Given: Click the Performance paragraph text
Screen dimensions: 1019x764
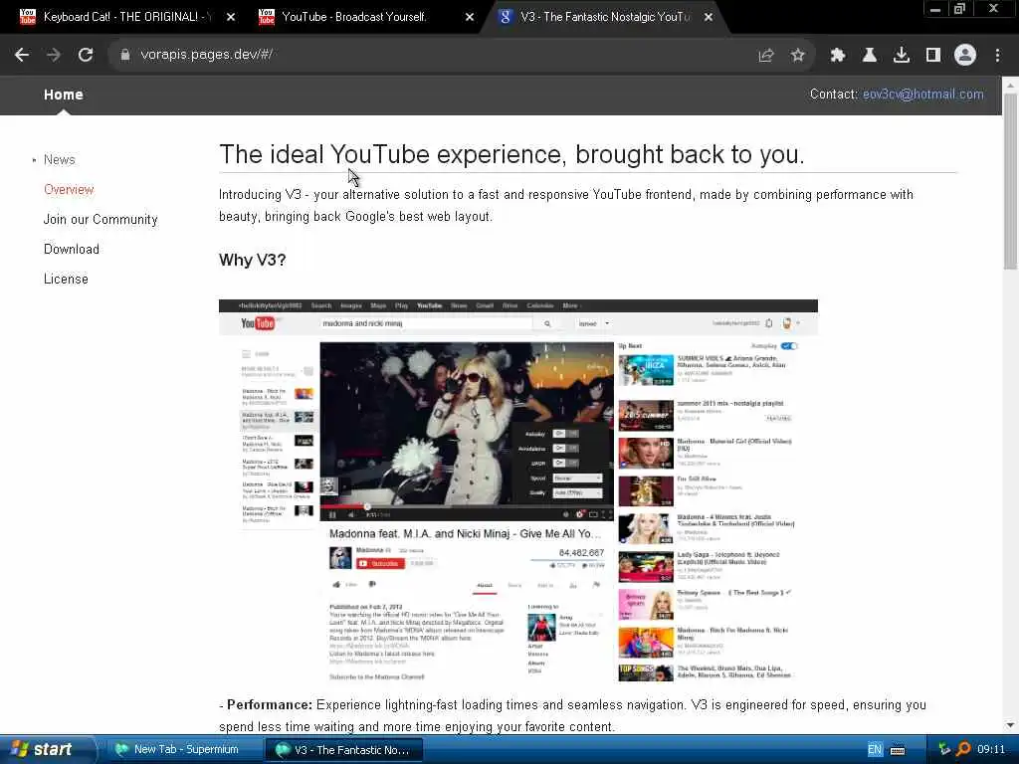Looking at the screenshot, I should (x=572, y=715).
